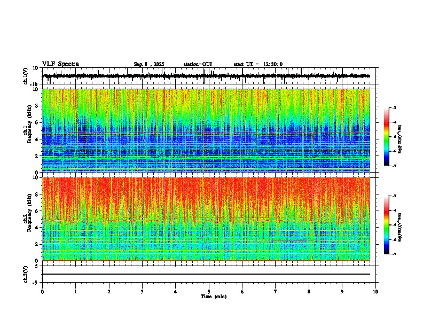423x327 pixels.
Task: Click the start UT 12:30:0 text
Action: pos(258,64)
